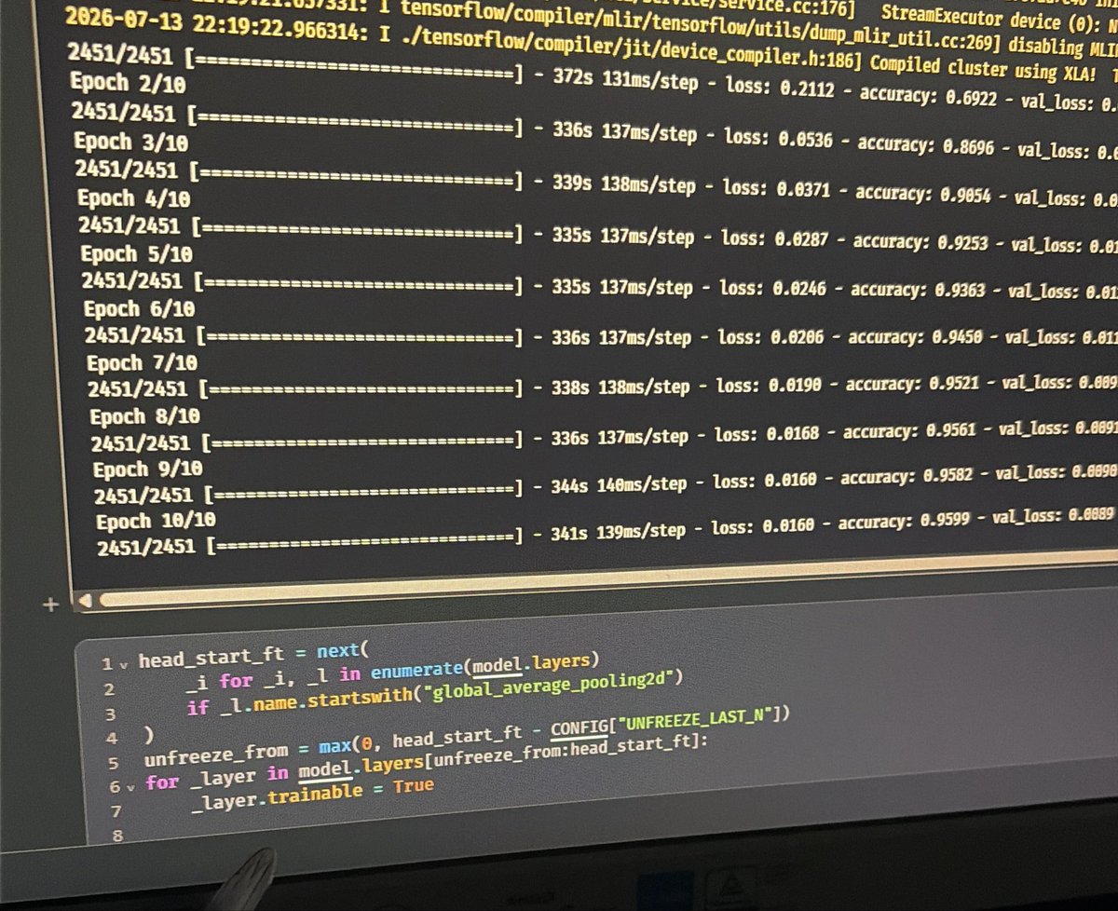The width and height of the screenshot is (1118, 911).
Task: Click line number 5 in the gutter
Action: pyautogui.click(x=114, y=762)
